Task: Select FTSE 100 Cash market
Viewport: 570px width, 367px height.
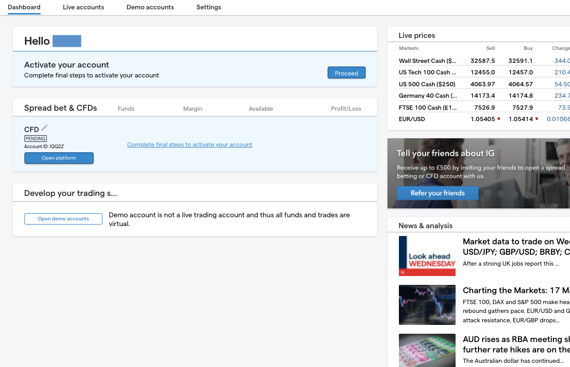Action: (x=484, y=108)
